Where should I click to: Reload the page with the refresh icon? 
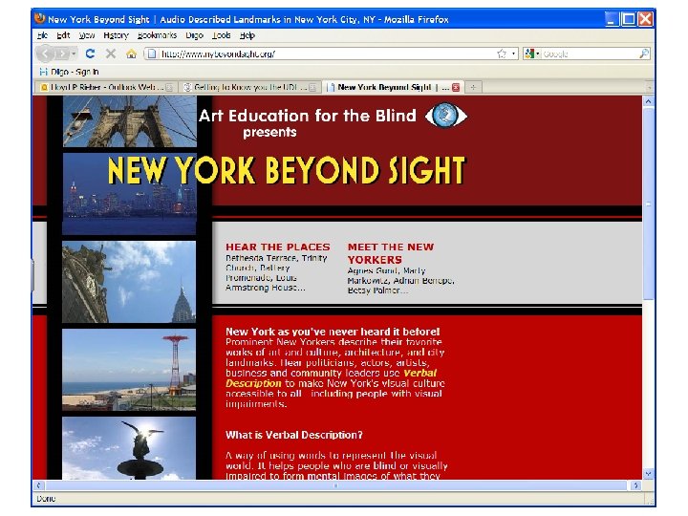(x=91, y=54)
